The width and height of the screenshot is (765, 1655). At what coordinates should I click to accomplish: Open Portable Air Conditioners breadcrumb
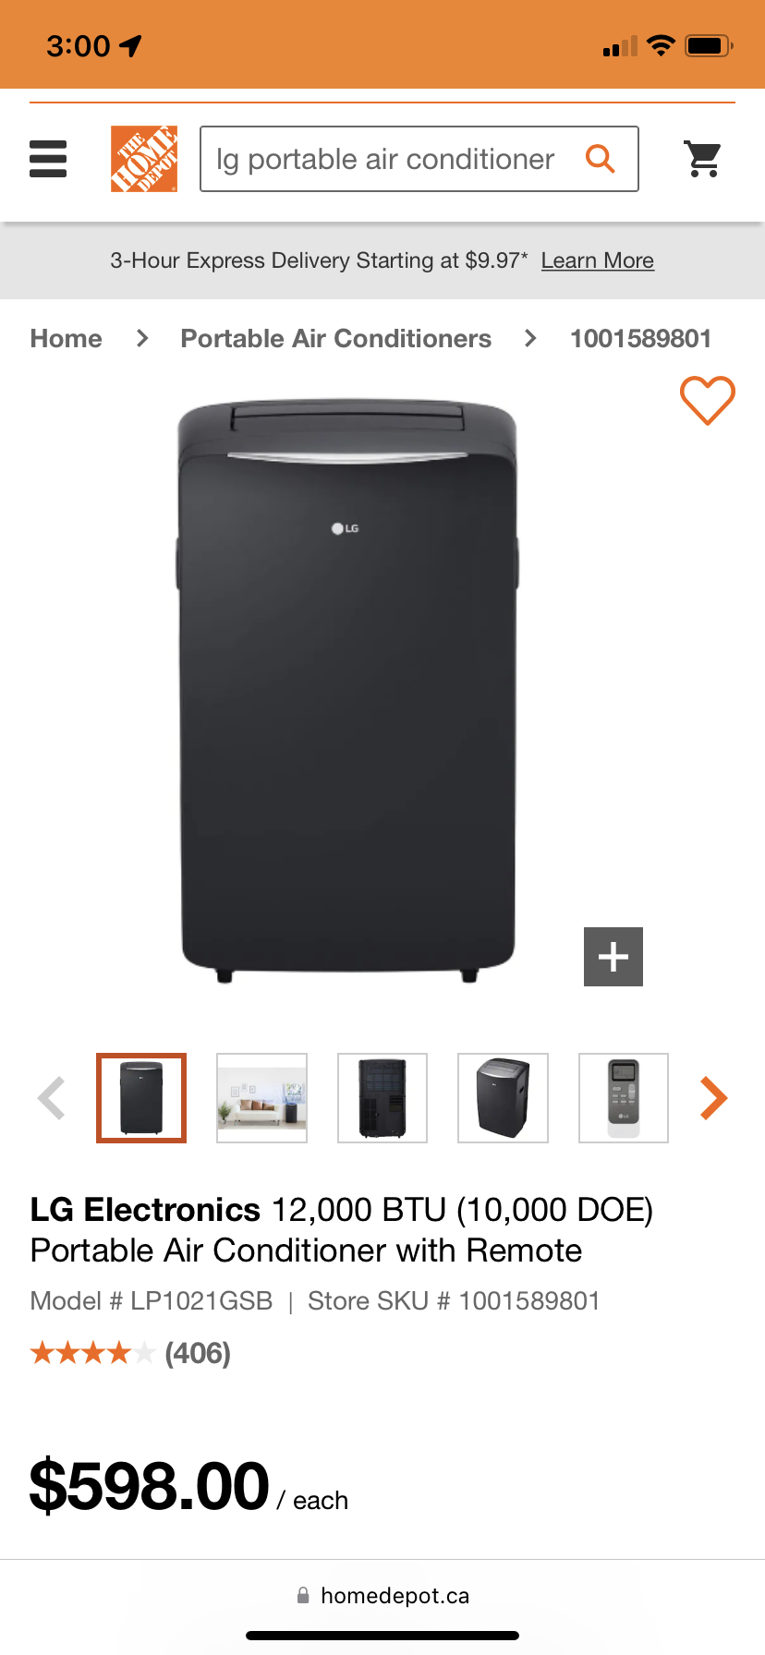(x=336, y=338)
